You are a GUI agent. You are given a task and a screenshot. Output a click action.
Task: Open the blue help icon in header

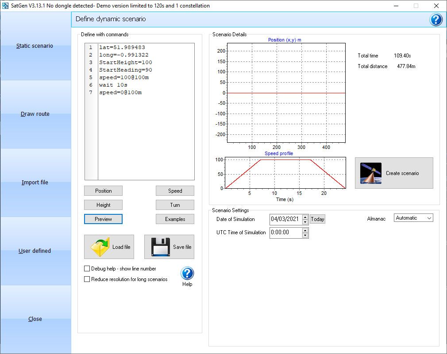435,19
